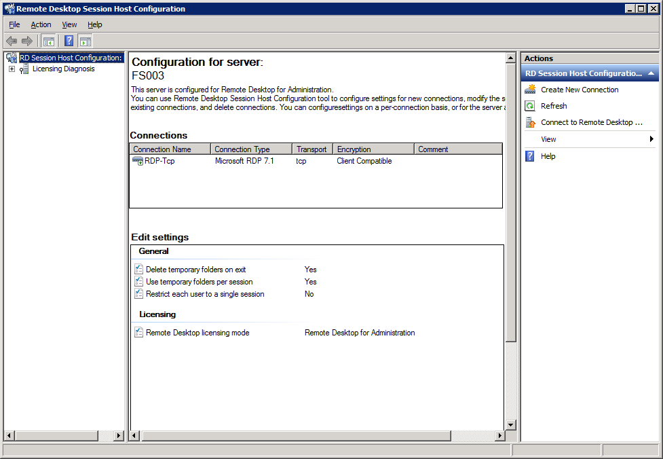The height and width of the screenshot is (459, 663).
Task: Click Help in the Actions pane
Action: click(548, 156)
